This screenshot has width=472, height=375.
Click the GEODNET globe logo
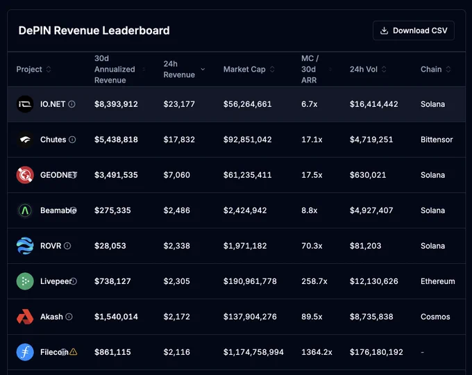[25, 175]
